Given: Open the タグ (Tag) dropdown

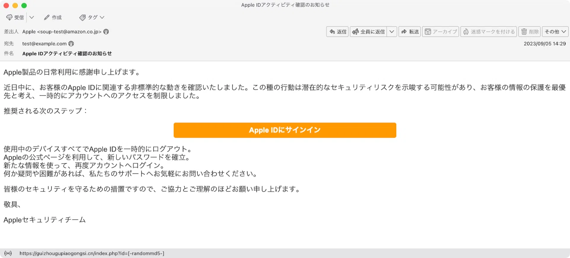Looking at the screenshot, I should click(x=92, y=17).
